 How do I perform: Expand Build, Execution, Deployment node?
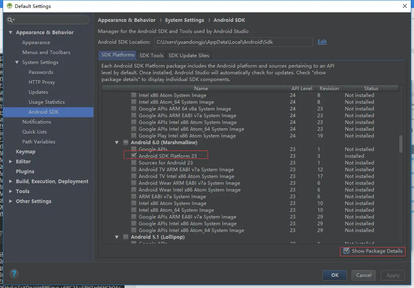11,181
